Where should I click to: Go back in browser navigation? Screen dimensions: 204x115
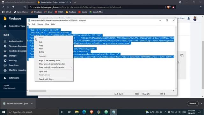4,7
